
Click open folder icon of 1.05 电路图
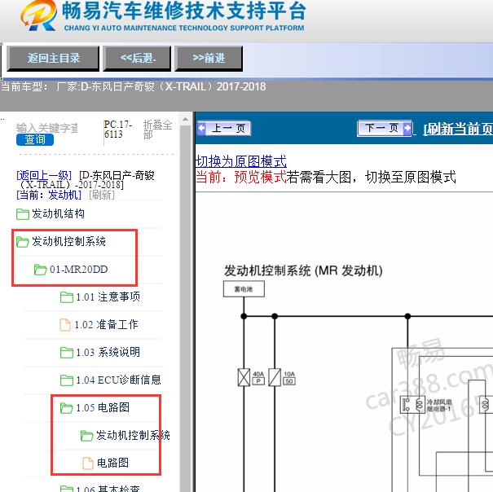[x=67, y=408]
